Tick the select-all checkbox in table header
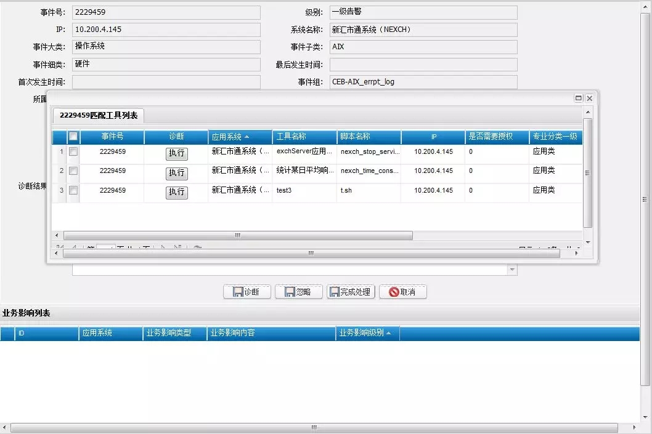Screen dimensions: 652x434 73,137
